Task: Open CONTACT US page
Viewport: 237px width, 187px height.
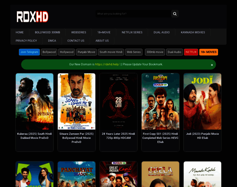Action: point(76,41)
